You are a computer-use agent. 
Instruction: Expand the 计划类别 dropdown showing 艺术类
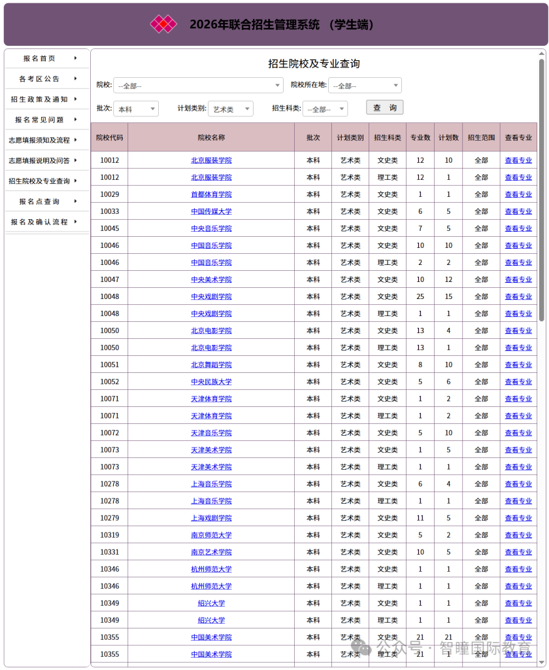point(231,109)
